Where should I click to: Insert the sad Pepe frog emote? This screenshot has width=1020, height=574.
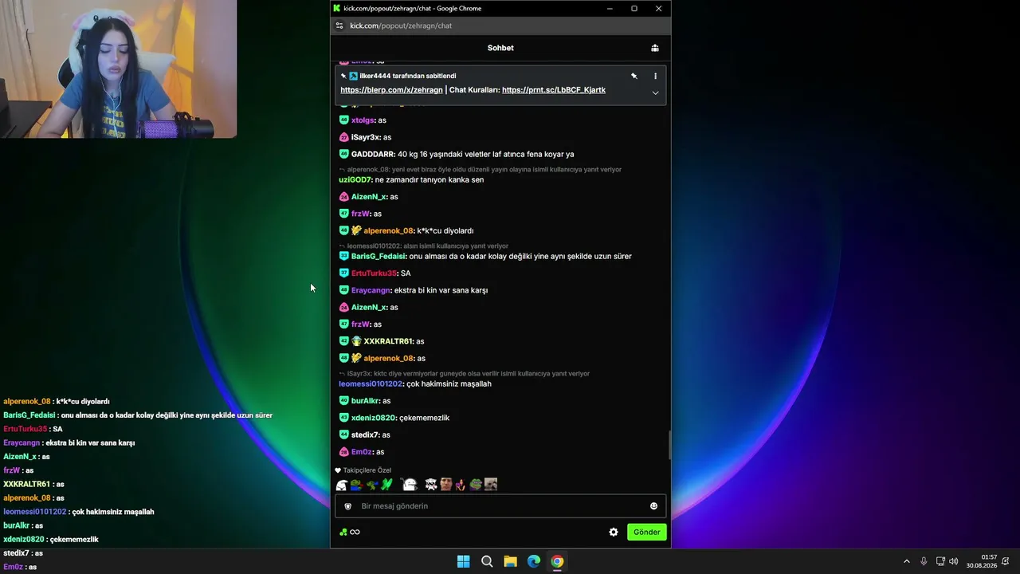click(x=476, y=485)
